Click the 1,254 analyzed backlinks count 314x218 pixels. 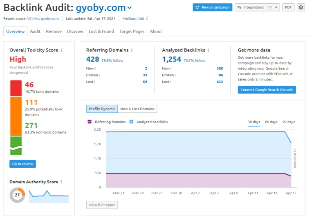pos(171,59)
